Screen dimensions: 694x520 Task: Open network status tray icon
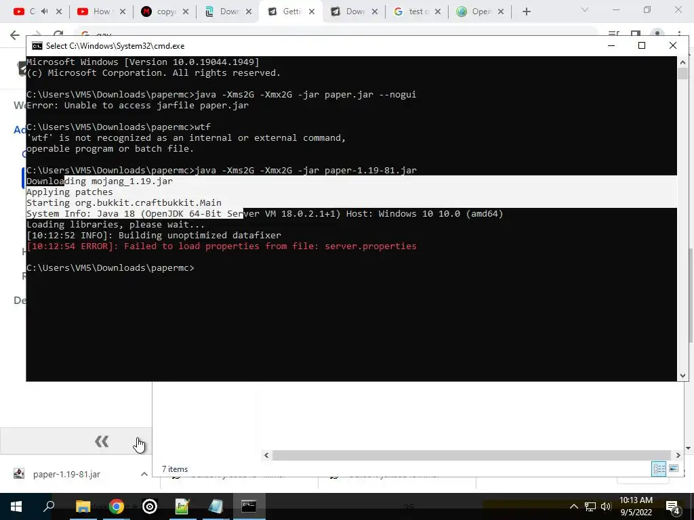click(x=590, y=506)
